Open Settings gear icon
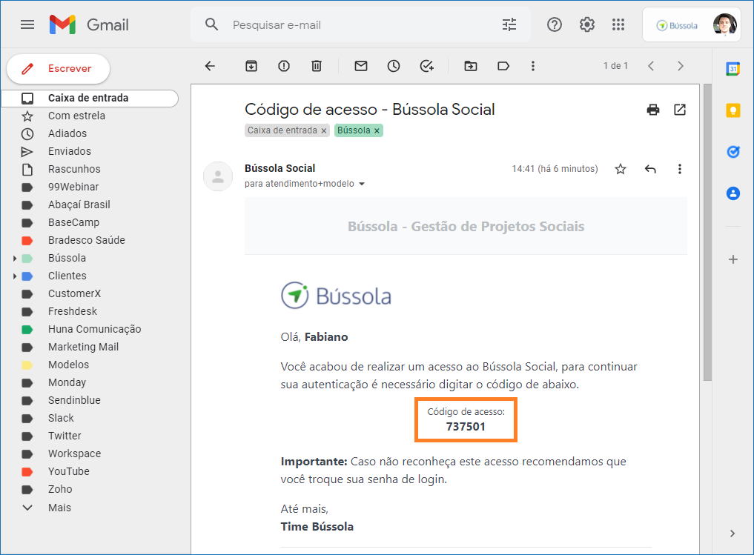The height and width of the screenshot is (555, 754). click(586, 24)
